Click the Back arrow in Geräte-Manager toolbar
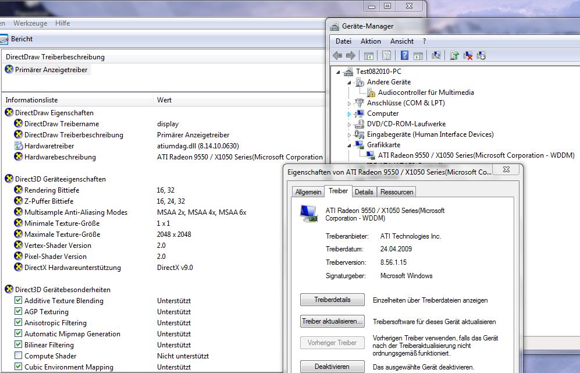 click(x=337, y=55)
